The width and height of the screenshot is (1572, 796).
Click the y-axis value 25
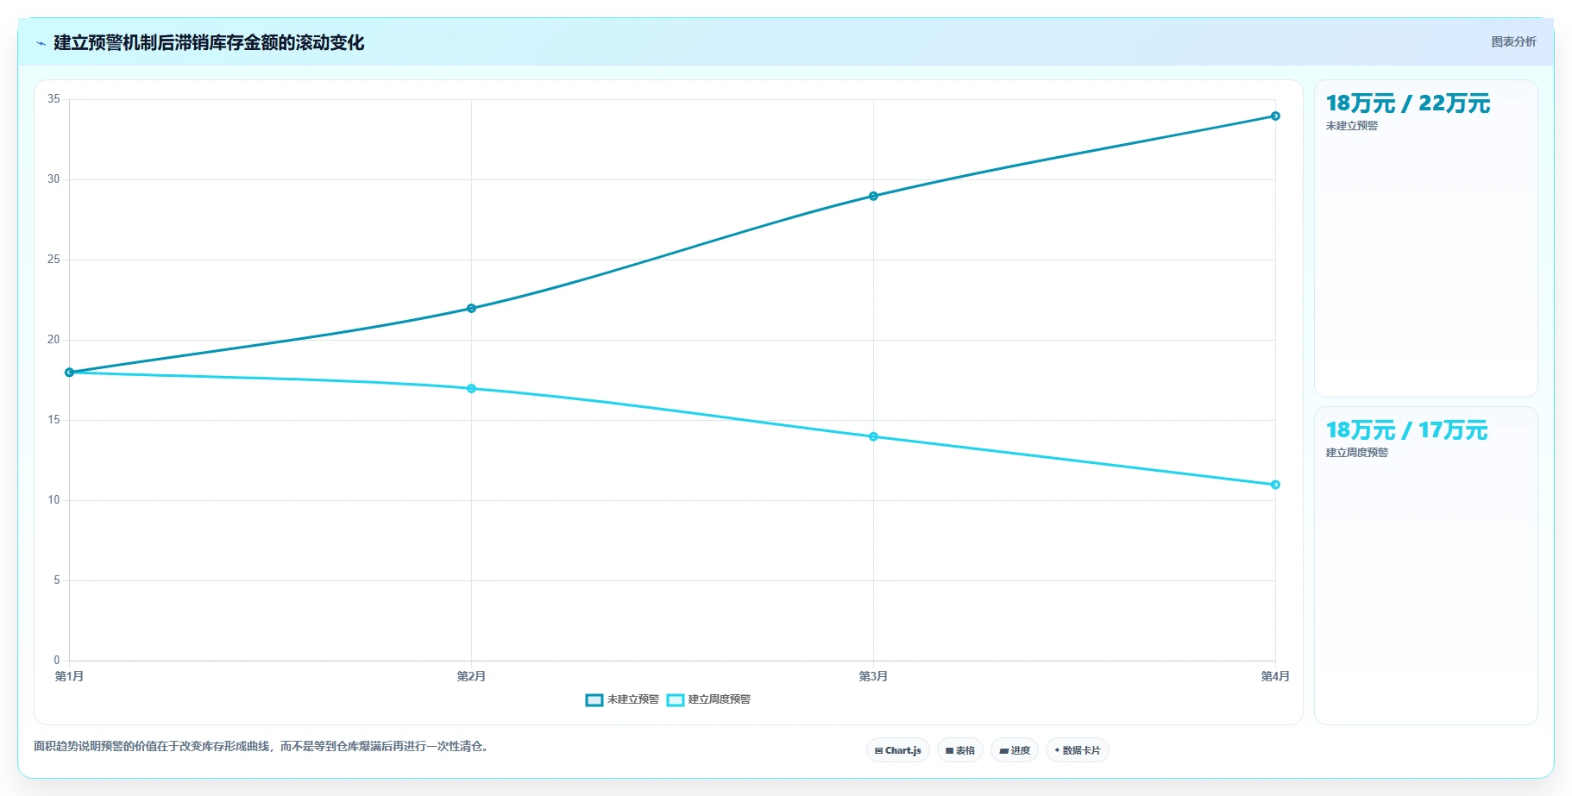[53, 260]
